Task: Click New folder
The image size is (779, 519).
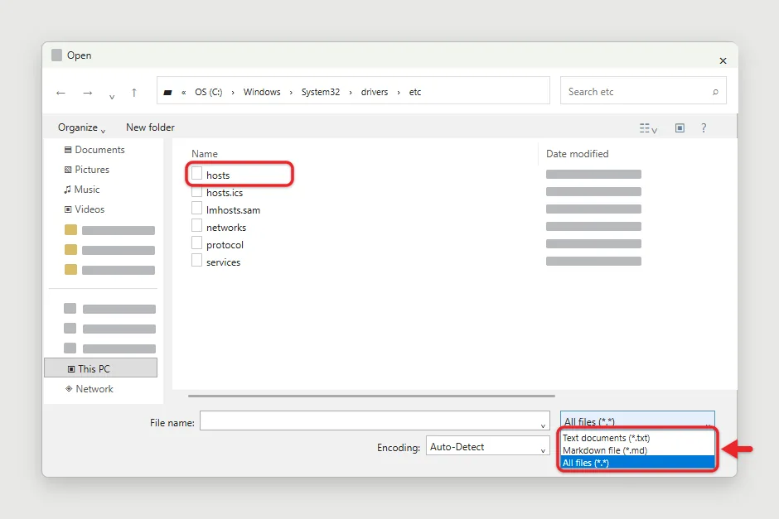Action: (x=150, y=127)
